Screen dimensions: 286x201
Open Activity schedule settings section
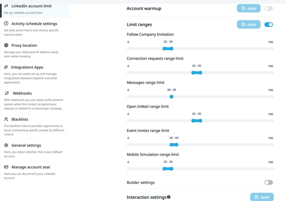34,24
